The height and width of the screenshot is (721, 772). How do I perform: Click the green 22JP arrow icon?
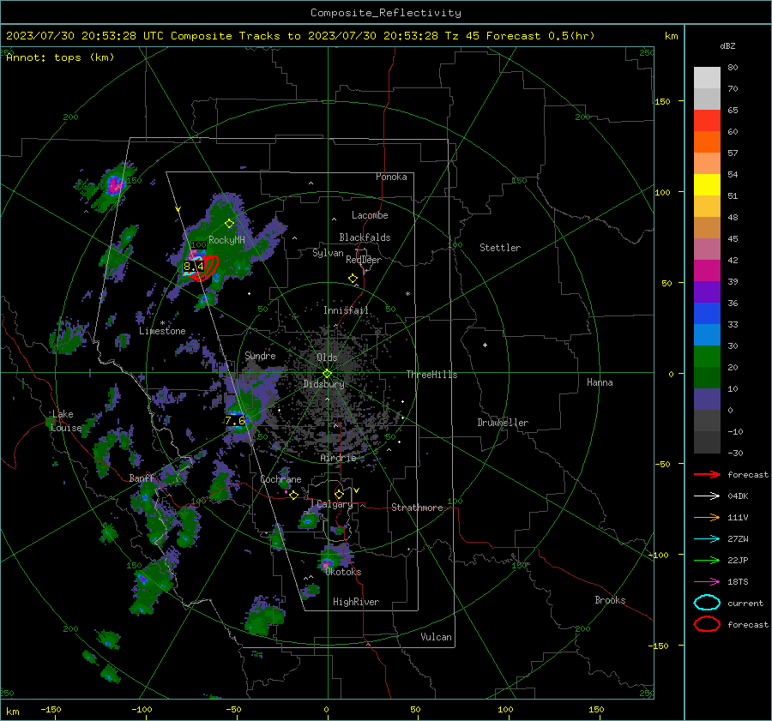[x=707, y=560]
